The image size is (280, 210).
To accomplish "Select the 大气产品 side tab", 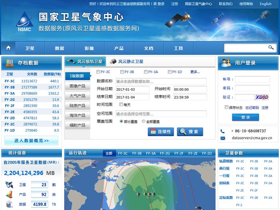I will [x=77, y=96].
